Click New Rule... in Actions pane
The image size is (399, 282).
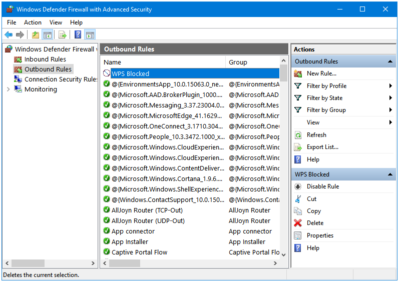tap(321, 73)
